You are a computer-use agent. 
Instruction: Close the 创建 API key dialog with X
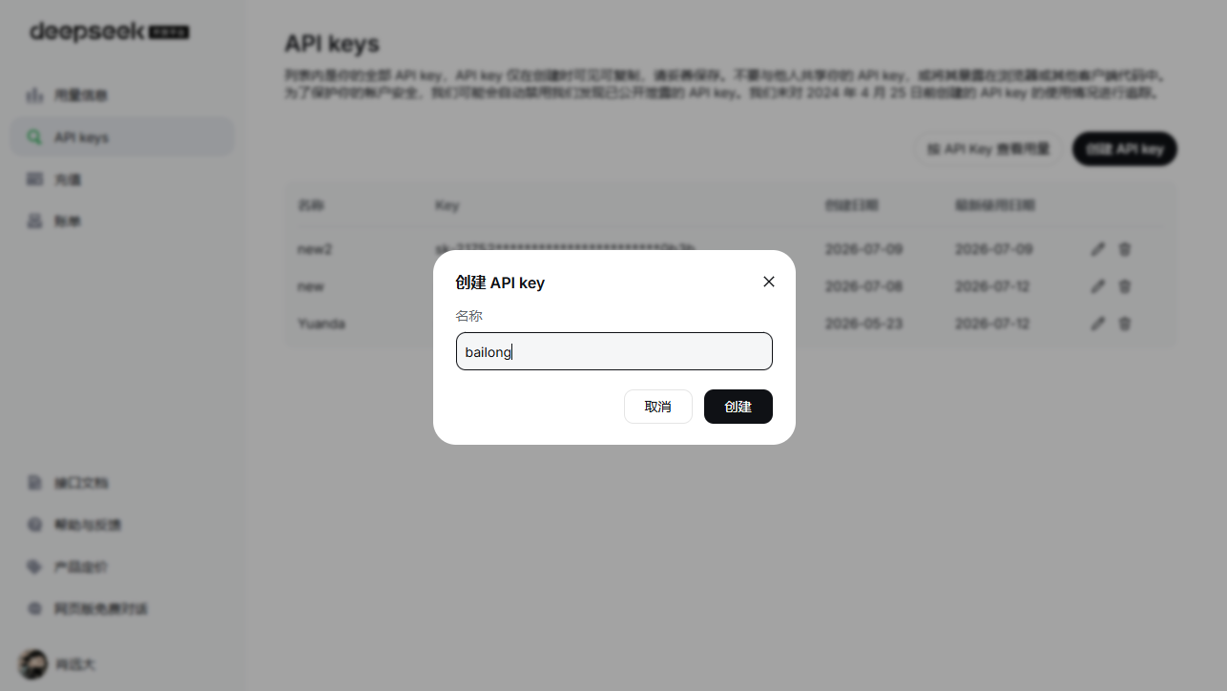pyautogui.click(x=769, y=282)
